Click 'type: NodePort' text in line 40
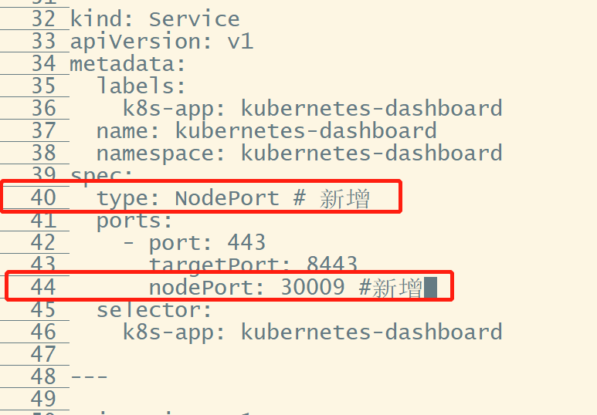Image resolution: width=597 pixels, height=415 pixels. (x=188, y=197)
